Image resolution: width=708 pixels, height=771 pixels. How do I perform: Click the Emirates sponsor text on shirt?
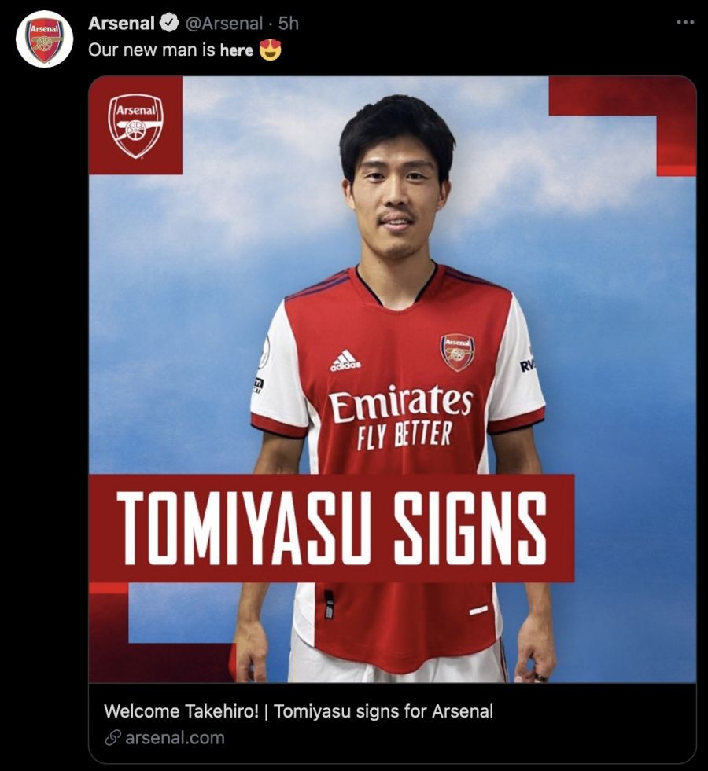[401, 403]
